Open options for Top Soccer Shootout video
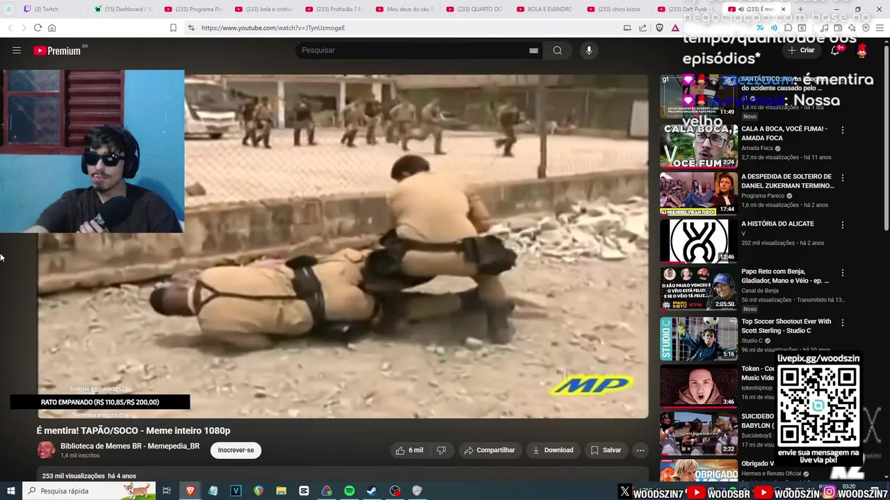This screenshot has width=890, height=500. coord(843,323)
